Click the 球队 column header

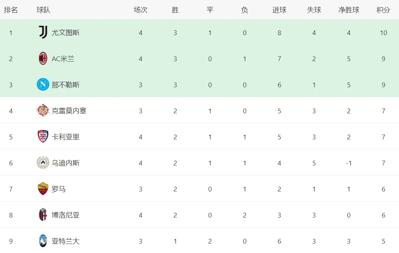[x=43, y=10]
